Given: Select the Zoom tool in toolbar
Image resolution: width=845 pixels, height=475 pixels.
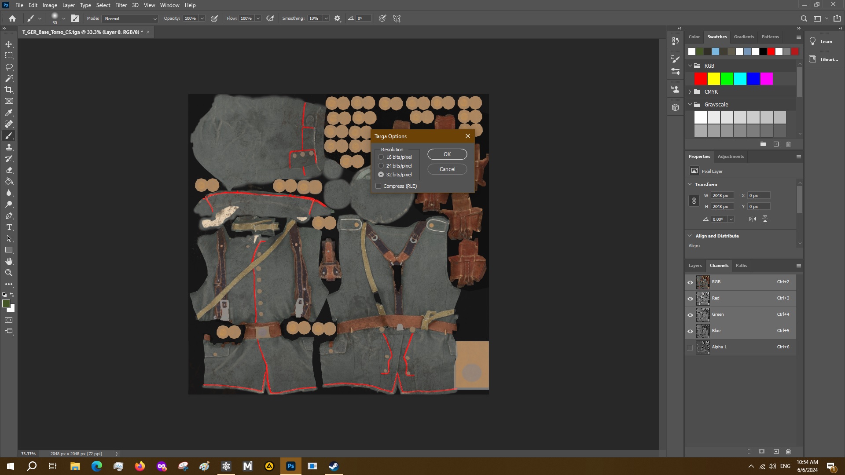Looking at the screenshot, I should tap(9, 273).
